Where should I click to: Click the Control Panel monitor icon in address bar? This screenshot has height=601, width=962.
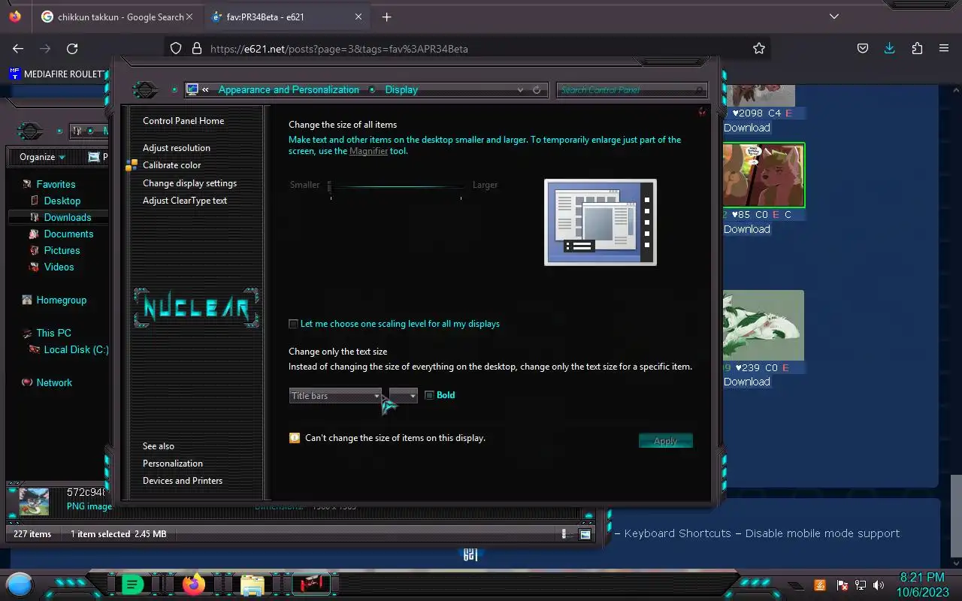[192, 89]
